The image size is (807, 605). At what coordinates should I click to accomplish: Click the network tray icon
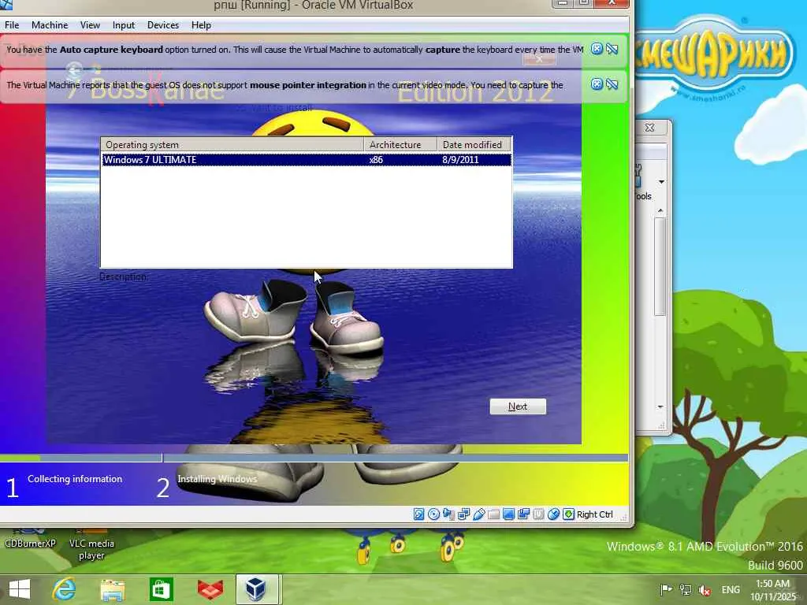(x=686, y=589)
